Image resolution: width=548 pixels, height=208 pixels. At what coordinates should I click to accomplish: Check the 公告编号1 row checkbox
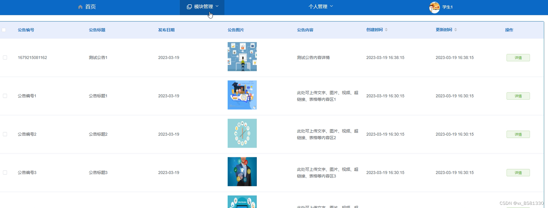(5, 96)
